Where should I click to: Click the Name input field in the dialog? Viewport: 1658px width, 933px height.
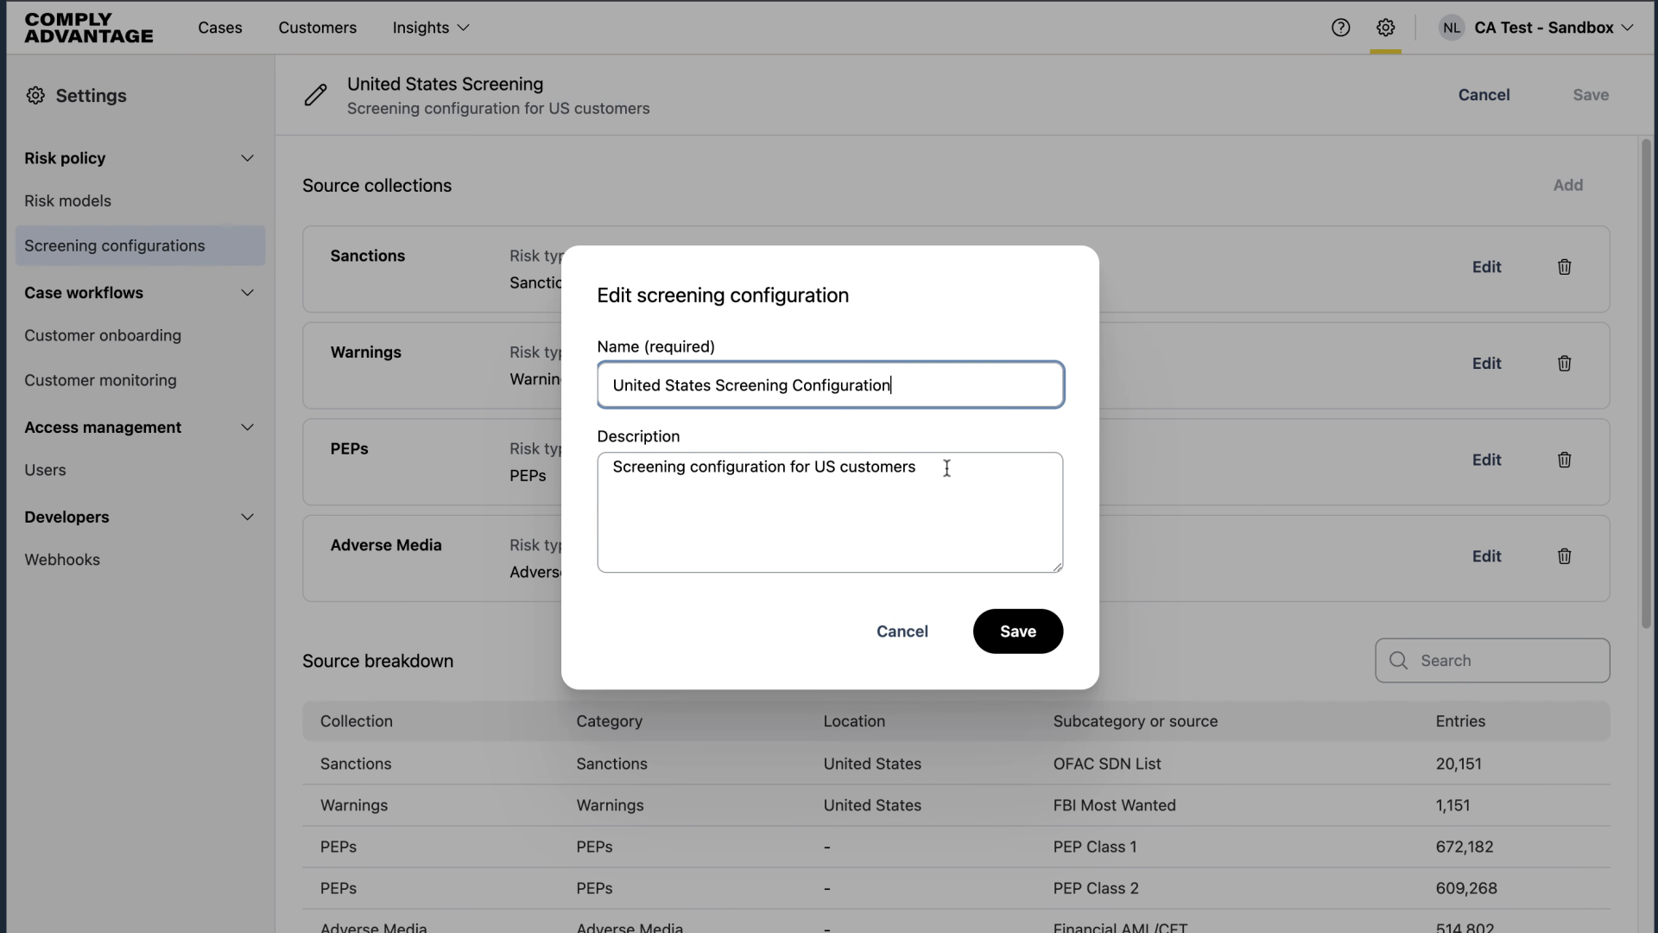coord(829,384)
